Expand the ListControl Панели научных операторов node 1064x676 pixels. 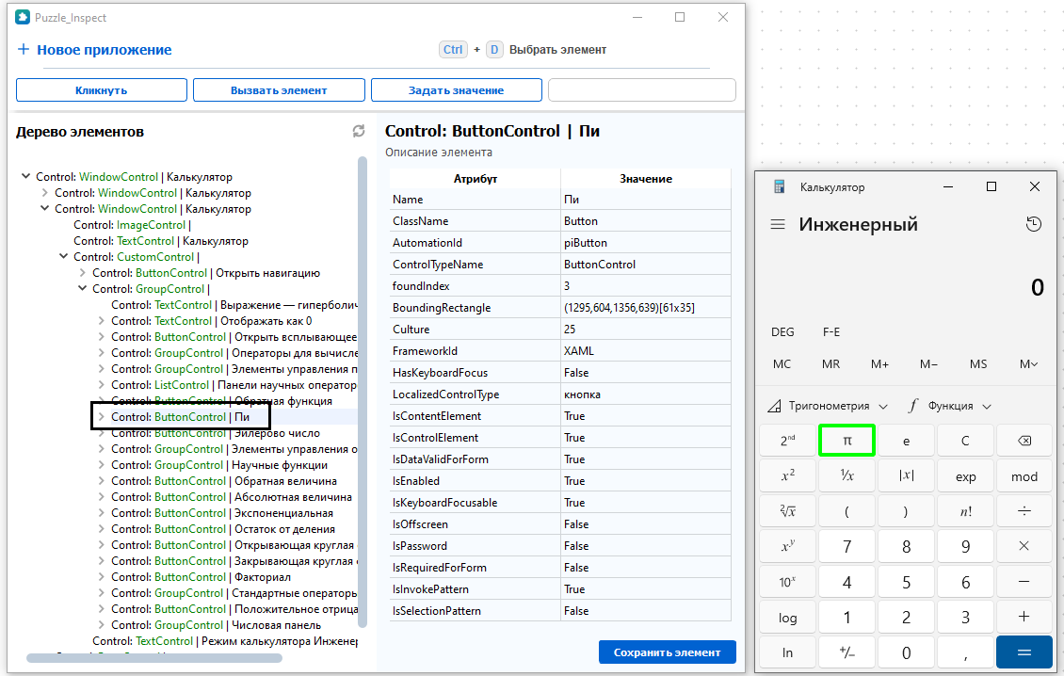pyautogui.click(x=101, y=385)
